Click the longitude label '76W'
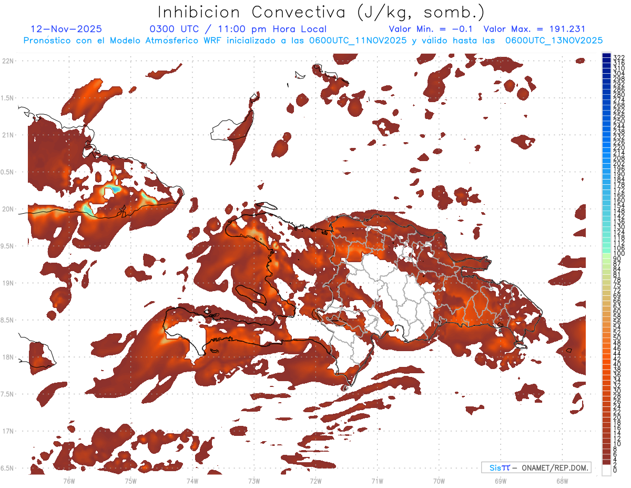The image size is (631, 488). coord(69,481)
